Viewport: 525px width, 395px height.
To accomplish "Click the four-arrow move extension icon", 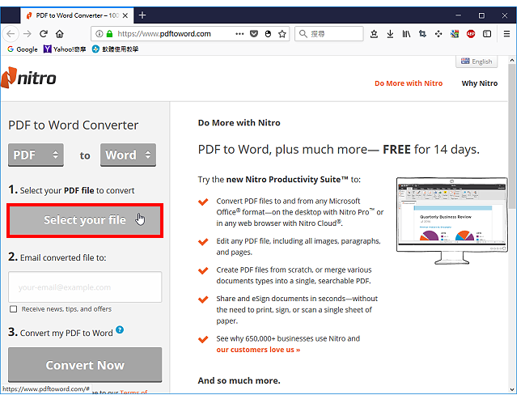I will [x=438, y=34].
